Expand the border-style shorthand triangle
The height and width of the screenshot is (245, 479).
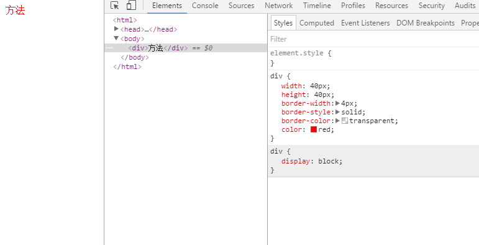(337, 112)
